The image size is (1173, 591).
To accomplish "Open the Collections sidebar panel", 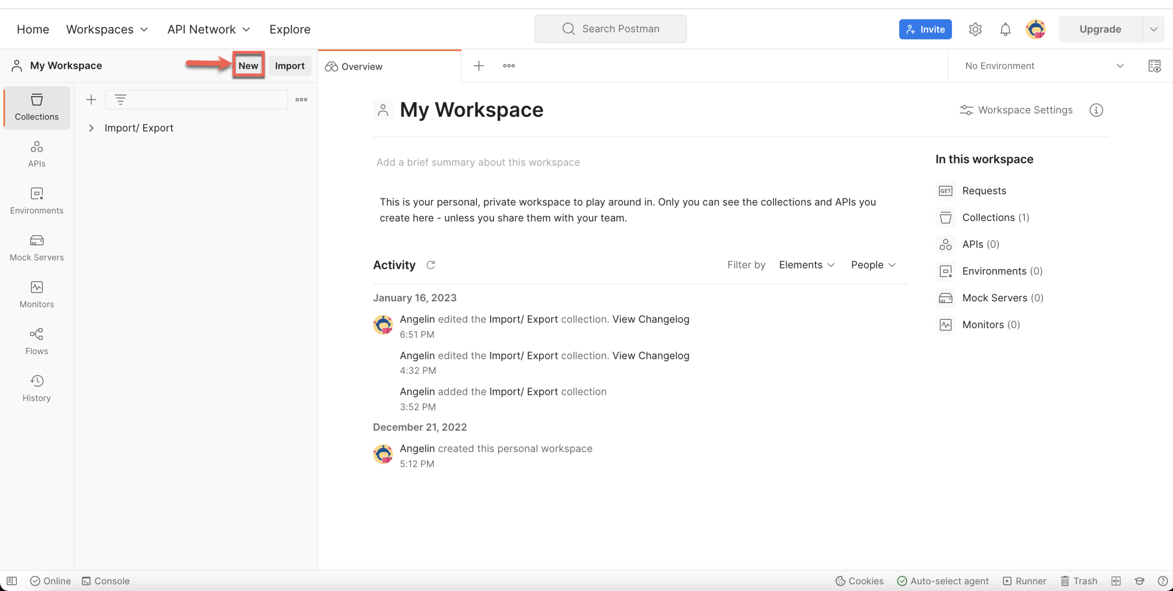I will coord(37,107).
